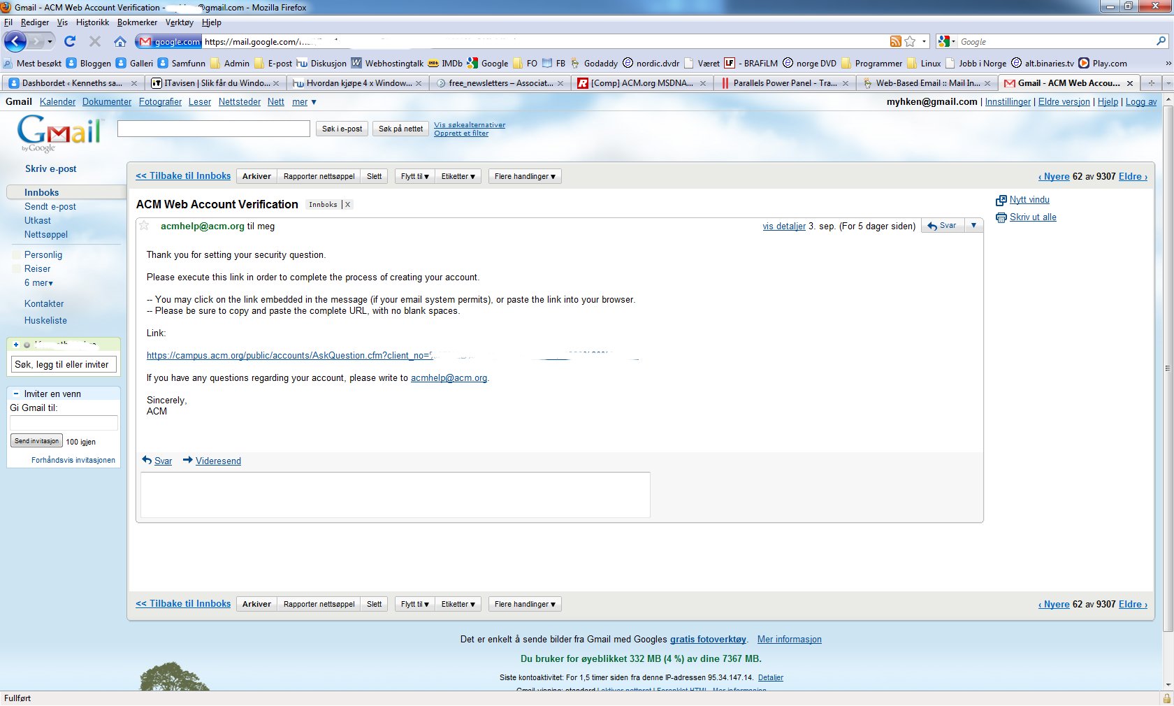Open the Nytt vindu new window icon

(1001, 200)
